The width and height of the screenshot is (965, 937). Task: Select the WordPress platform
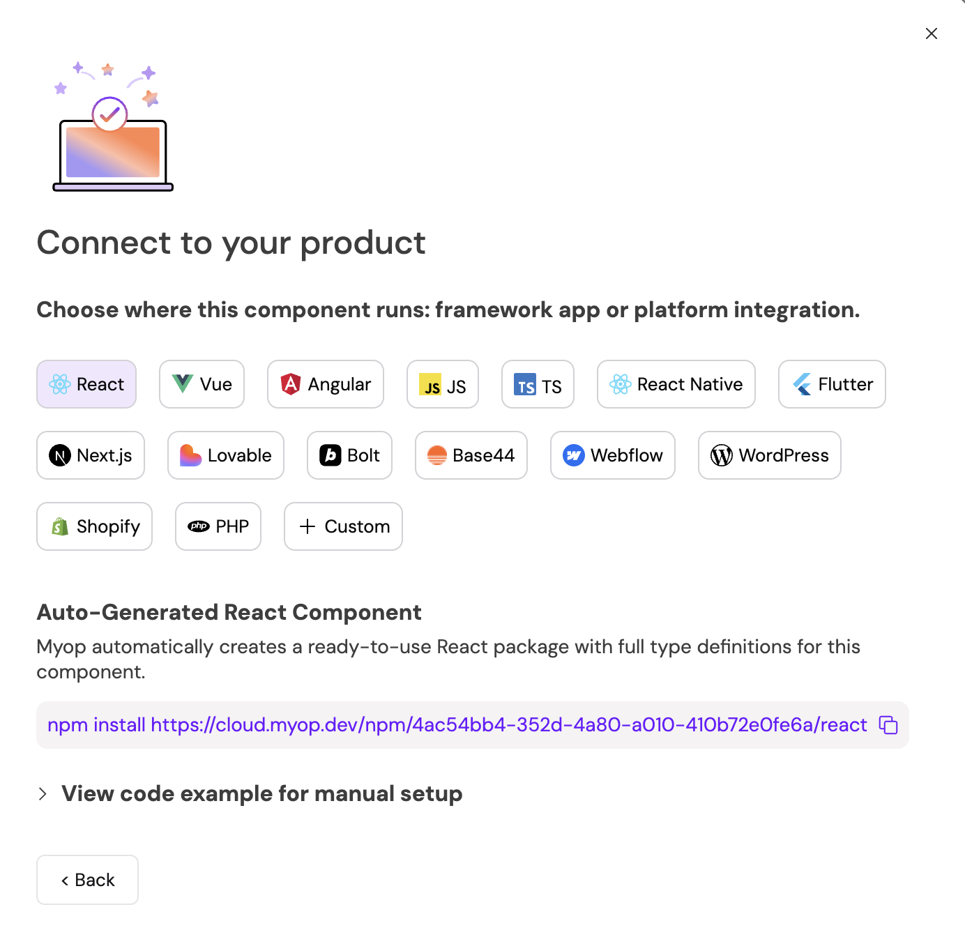click(770, 455)
